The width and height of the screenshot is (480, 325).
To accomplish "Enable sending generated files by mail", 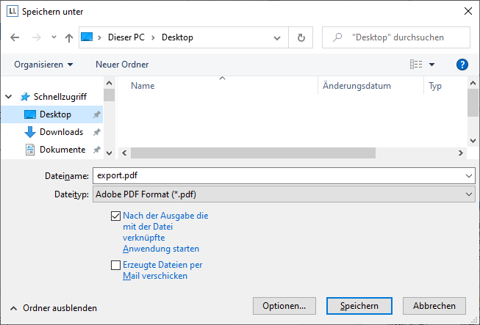I will (115, 266).
